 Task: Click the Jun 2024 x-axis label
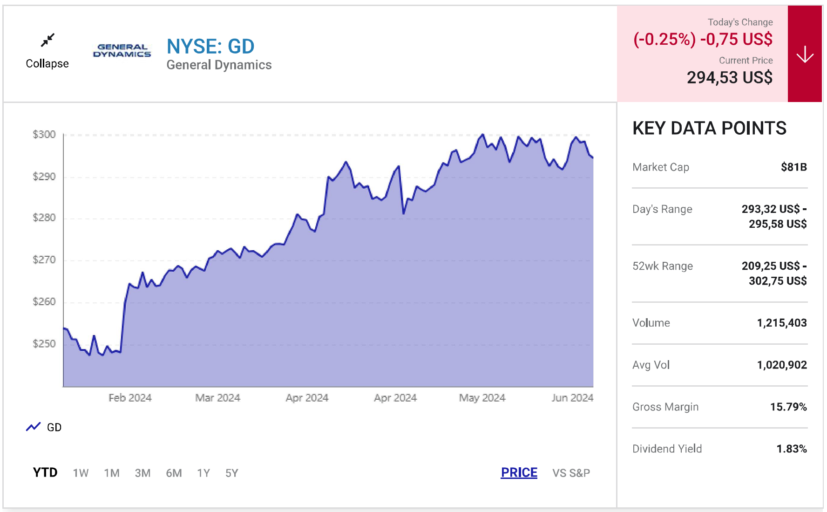572,398
